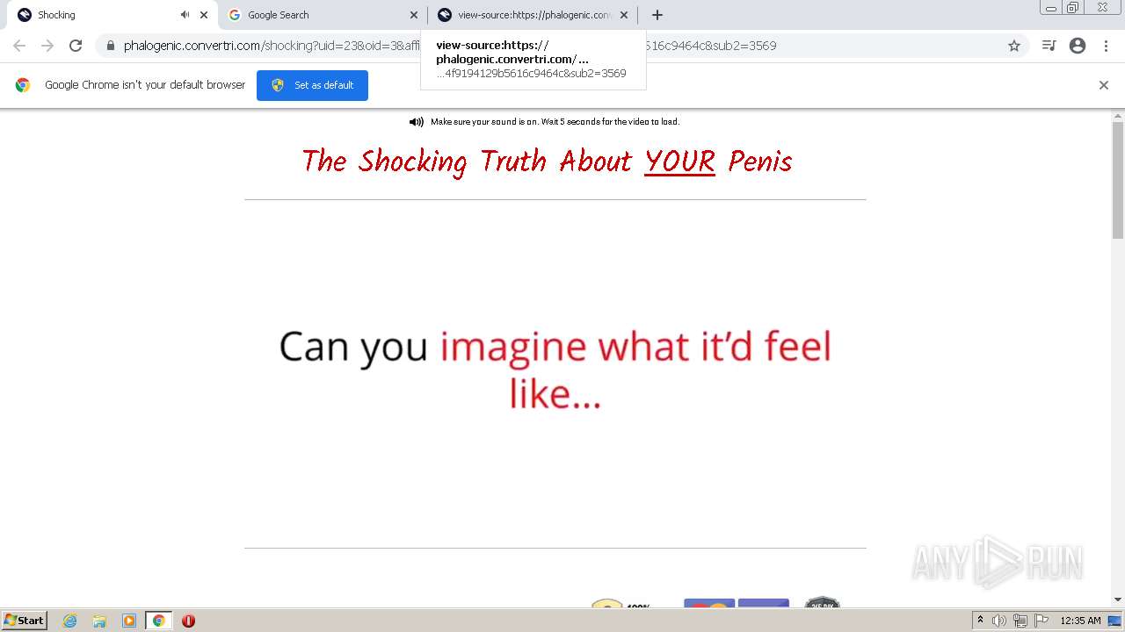The image size is (1125, 632).
Task: Show desktop button in taskbar
Action: 1115,621
